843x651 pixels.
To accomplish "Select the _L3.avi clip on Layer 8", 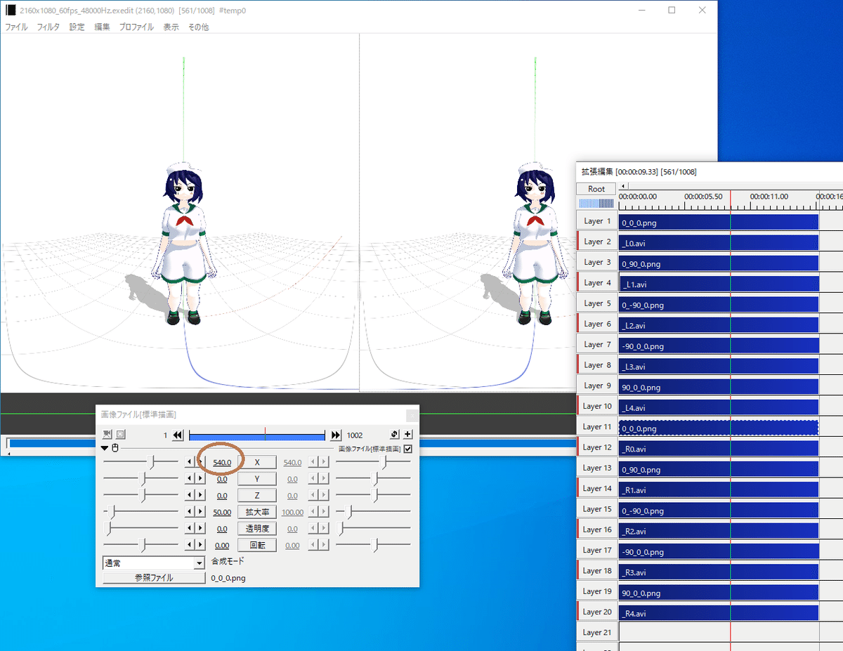I will click(719, 366).
